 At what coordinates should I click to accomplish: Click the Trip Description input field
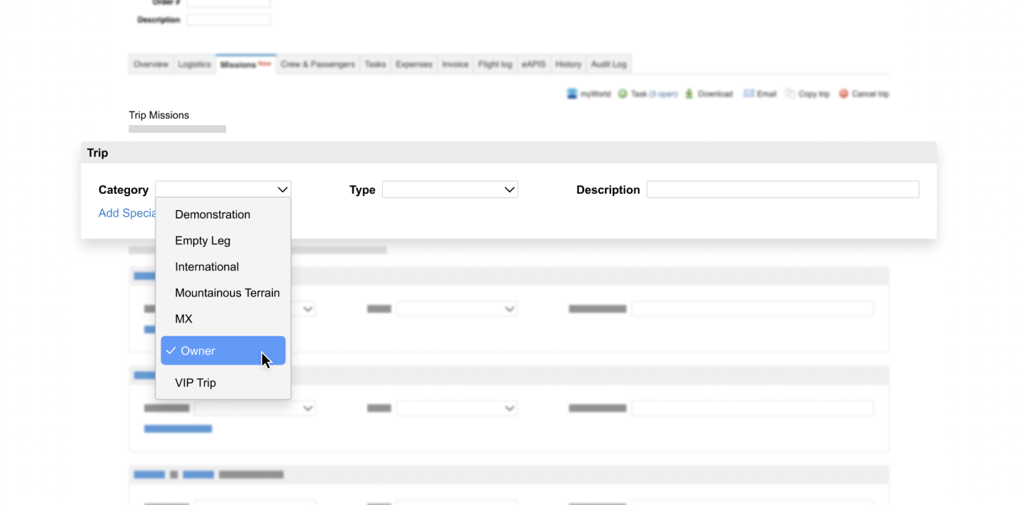pos(783,189)
